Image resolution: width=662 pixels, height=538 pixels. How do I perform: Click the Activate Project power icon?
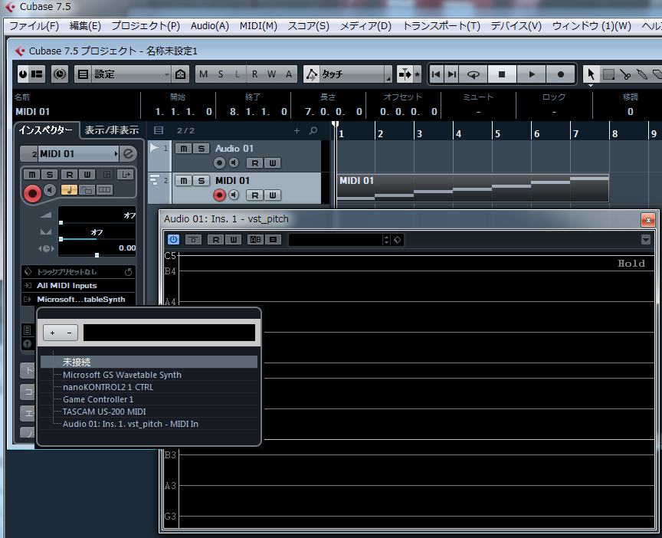(x=23, y=74)
